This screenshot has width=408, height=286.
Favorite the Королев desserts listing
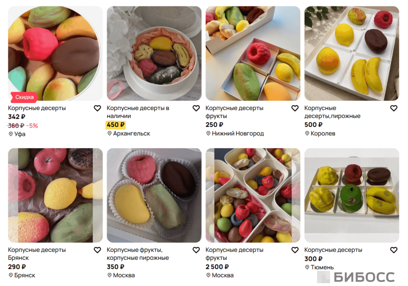click(394, 108)
